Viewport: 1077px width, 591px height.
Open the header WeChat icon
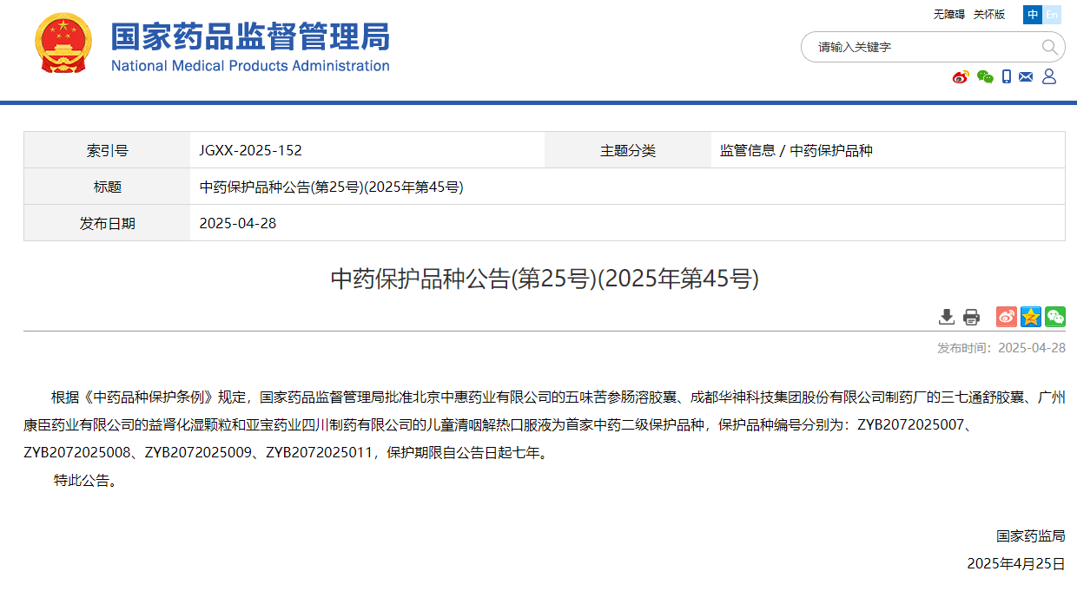[x=985, y=76]
